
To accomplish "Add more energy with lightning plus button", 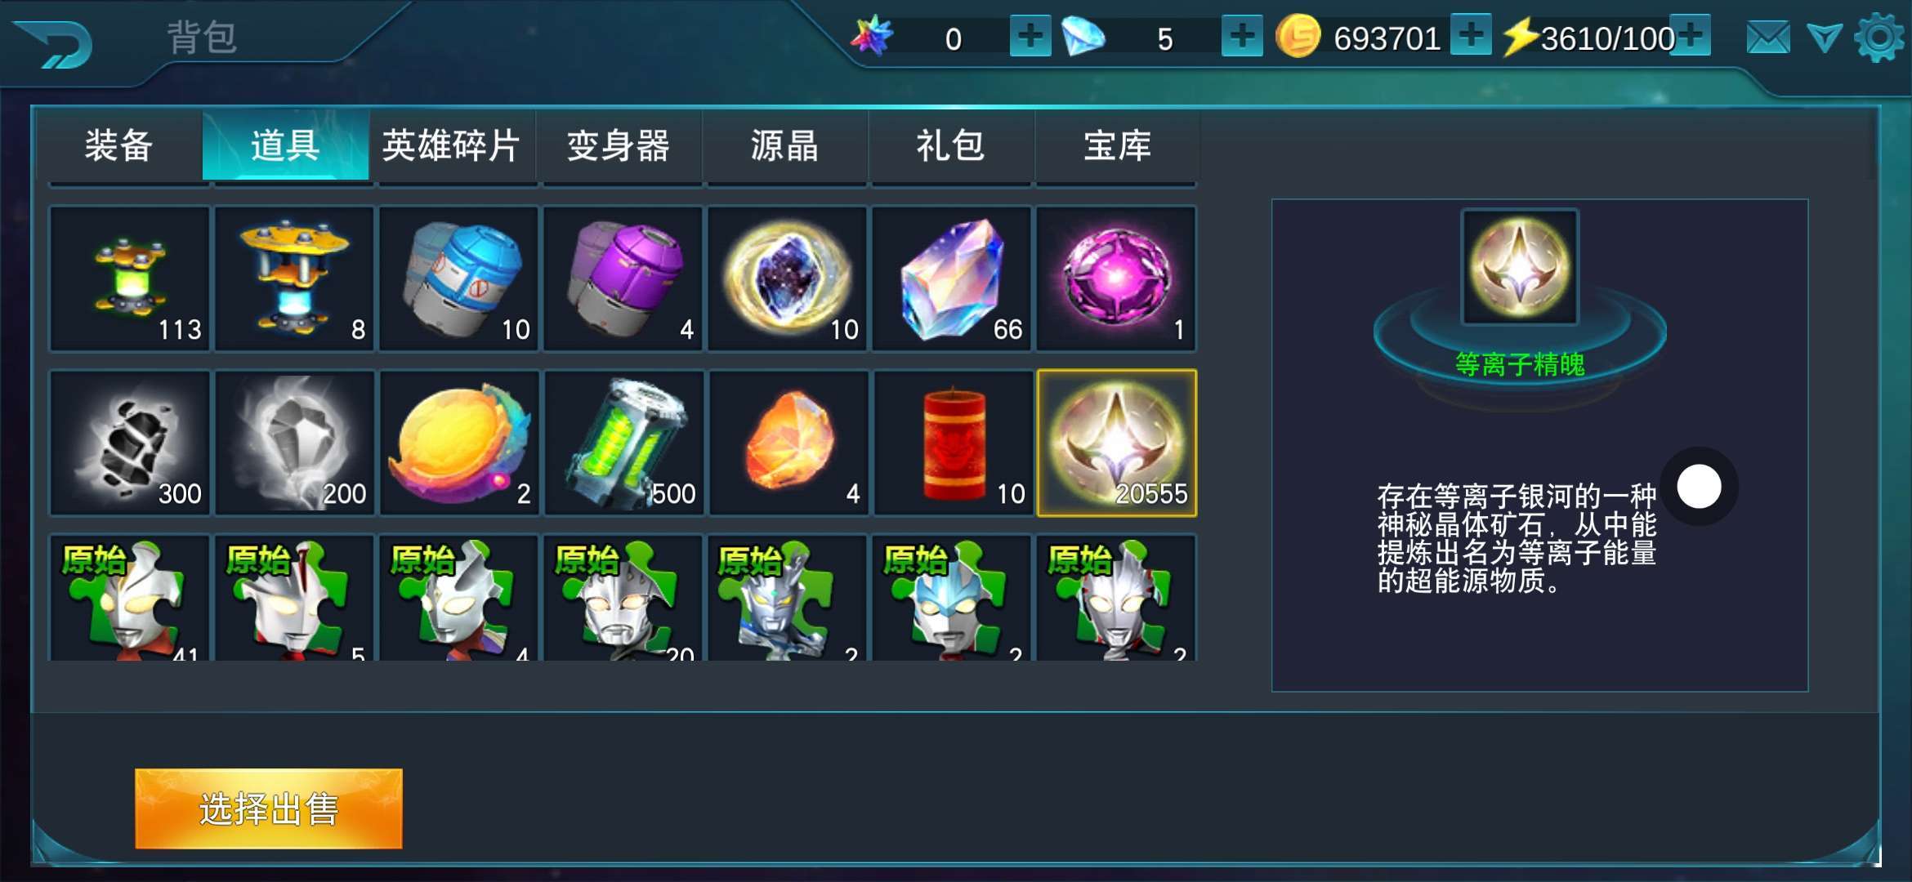I will click(x=1691, y=36).
